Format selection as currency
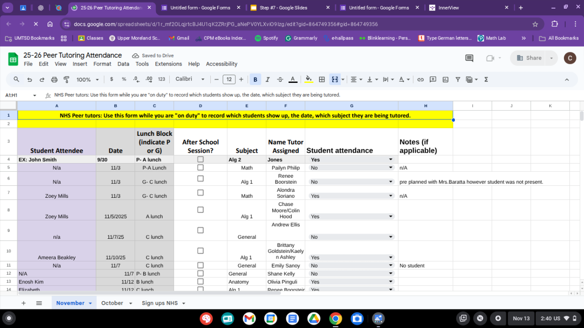584x328 pixels. click(x=112, y=79)
